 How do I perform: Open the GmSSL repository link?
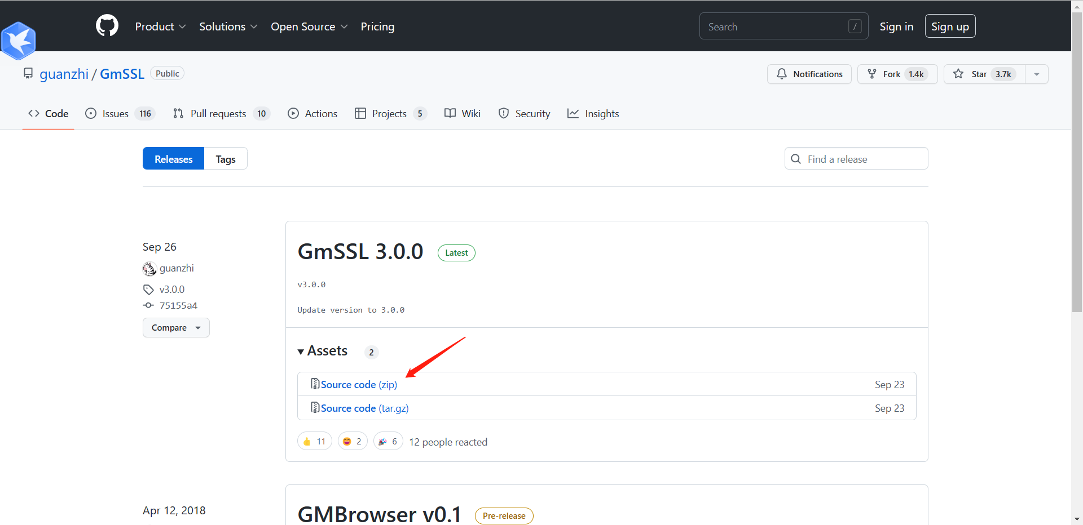[x=122, y=74]
